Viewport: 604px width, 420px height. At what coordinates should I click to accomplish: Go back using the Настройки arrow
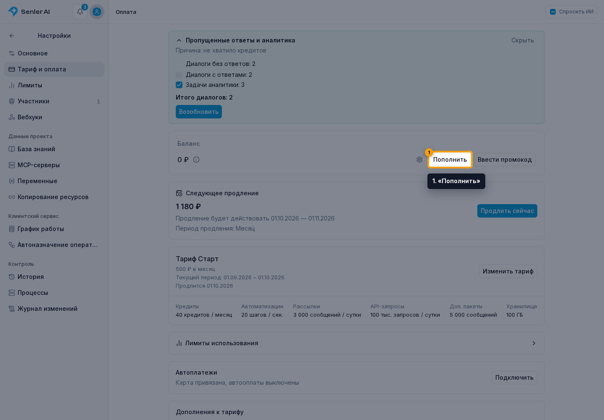coord(12,36)
